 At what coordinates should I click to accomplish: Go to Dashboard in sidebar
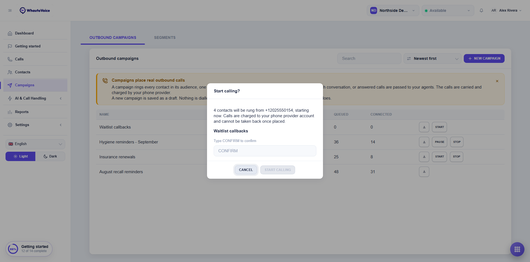35,33
